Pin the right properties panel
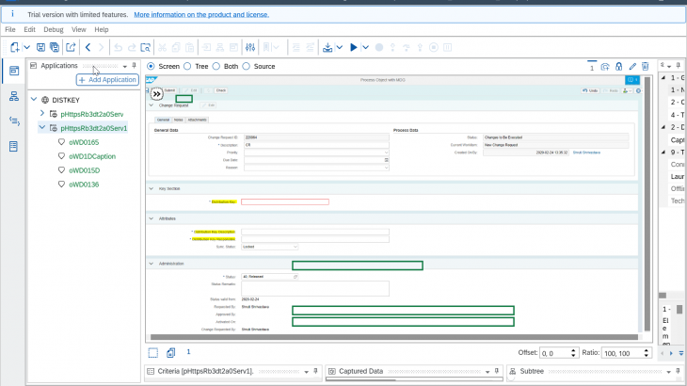687x386 pixels. click(679, 65)
